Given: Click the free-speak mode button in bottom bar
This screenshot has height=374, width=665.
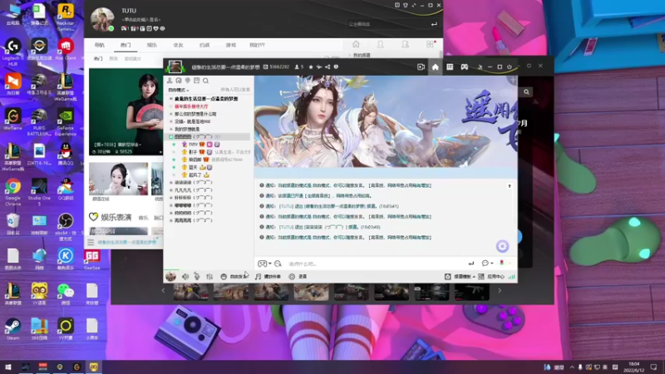Looking at the screenshot, I should click(234, 277).
